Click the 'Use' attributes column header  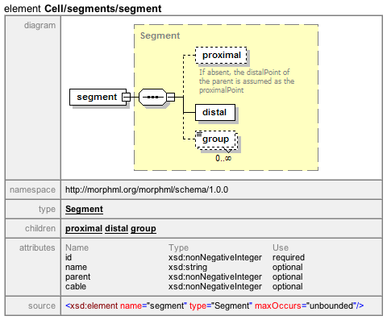[x=281, y=247]
